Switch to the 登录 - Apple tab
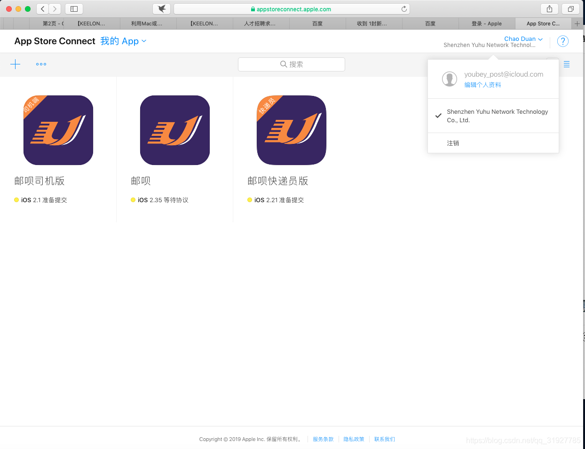This screenshot has height=449, width=585. tap(486, 24)
